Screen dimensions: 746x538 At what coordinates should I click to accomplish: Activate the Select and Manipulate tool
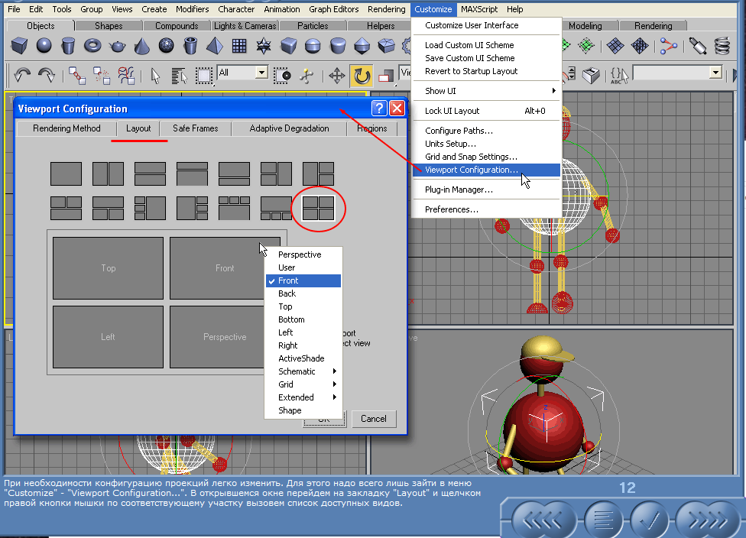pos(307,75)
